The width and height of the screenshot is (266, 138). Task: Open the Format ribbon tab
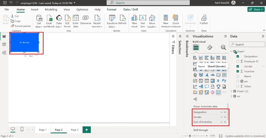(112, 10)
